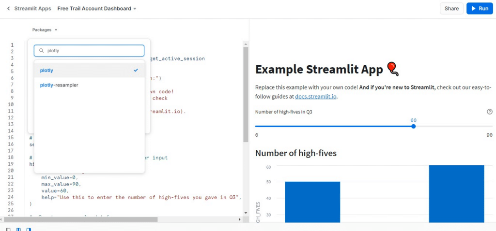Image resolution: width=496 pixels, height=231 pixels.
Task: Click the back arrow beside Streamlit Apps
Action: click(x=9, y=9)
